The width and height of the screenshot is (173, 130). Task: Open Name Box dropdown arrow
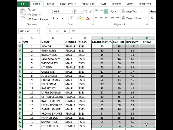point(38,31)
